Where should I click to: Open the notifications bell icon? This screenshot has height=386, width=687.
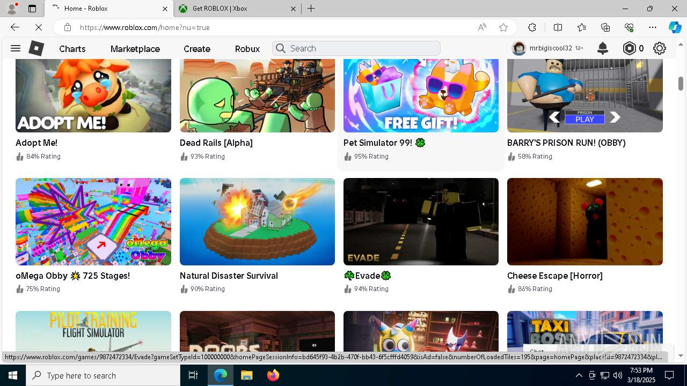pos(603,48)
